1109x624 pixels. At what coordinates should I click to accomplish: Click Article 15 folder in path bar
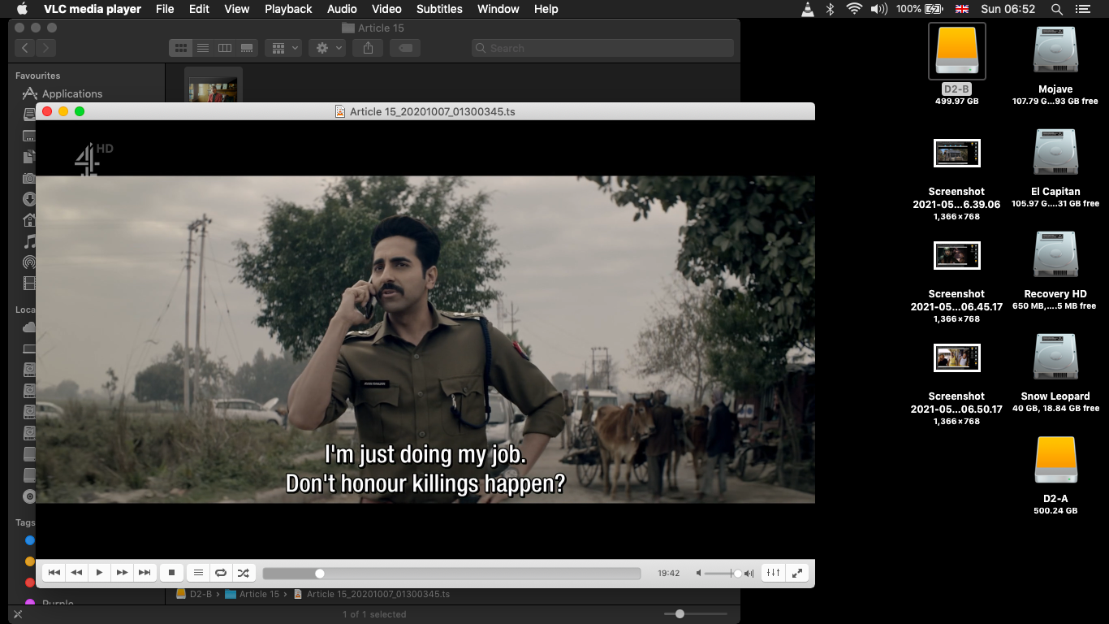click(252, 594)
